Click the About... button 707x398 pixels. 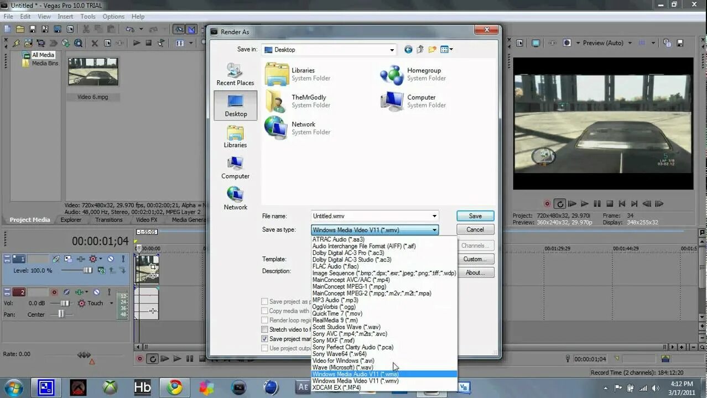[x=475, y=273]
